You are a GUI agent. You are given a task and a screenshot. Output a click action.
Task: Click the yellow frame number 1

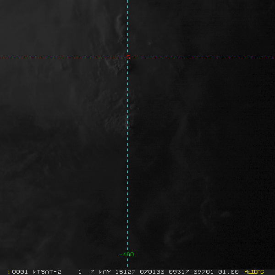(x=9, y=272)
